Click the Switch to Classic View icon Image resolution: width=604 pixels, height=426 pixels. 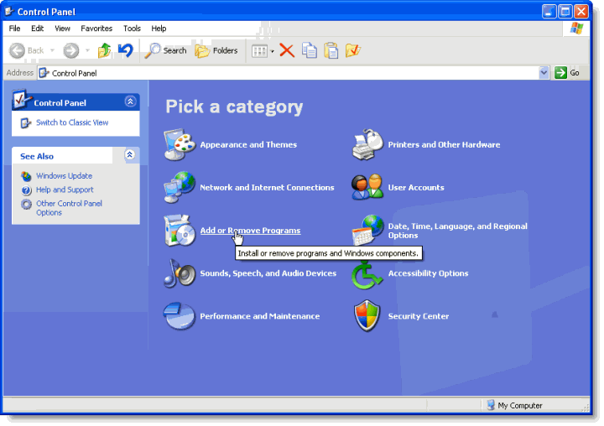(x=25, y=123)
